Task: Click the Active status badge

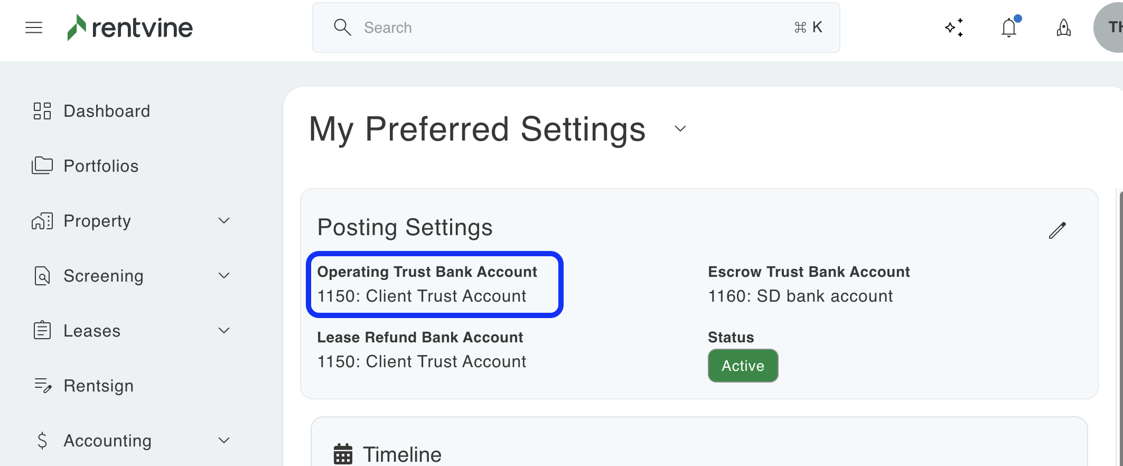Action: click(742, 366)
